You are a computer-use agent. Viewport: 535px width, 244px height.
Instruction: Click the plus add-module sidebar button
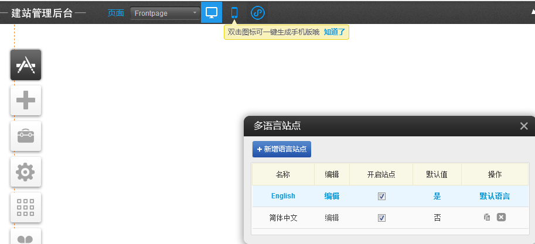[26, 101]
